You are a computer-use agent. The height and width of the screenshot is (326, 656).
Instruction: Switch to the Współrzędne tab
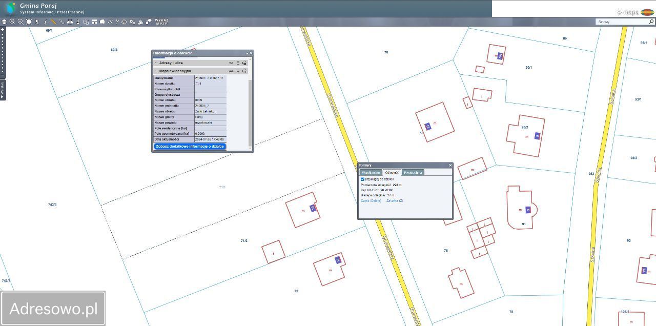[371, 173]
